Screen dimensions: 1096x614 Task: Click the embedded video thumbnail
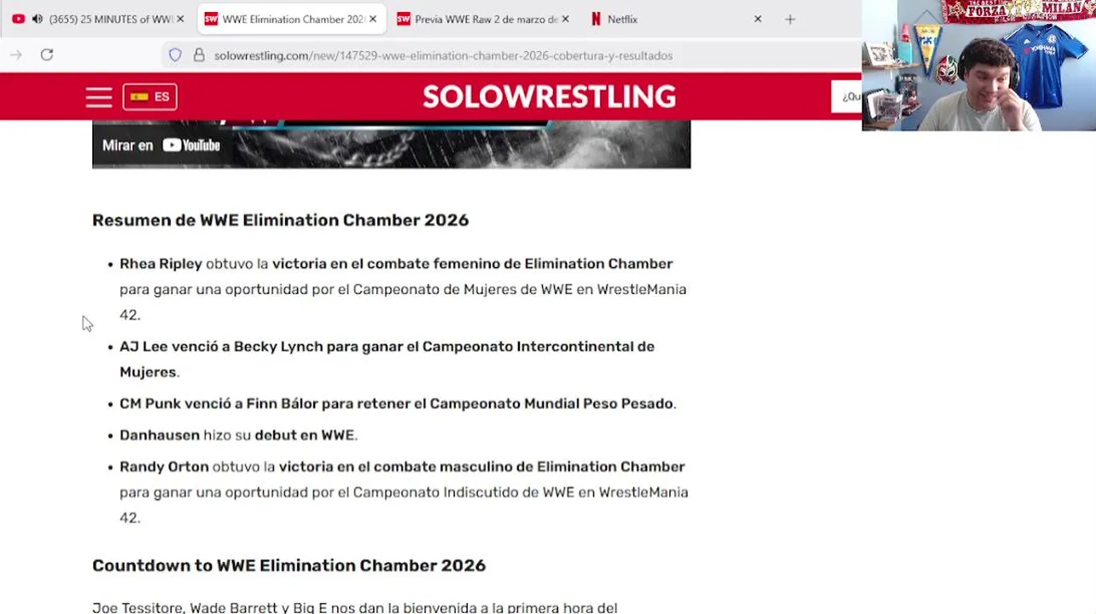pyautogui.click(x=461, y=143)
